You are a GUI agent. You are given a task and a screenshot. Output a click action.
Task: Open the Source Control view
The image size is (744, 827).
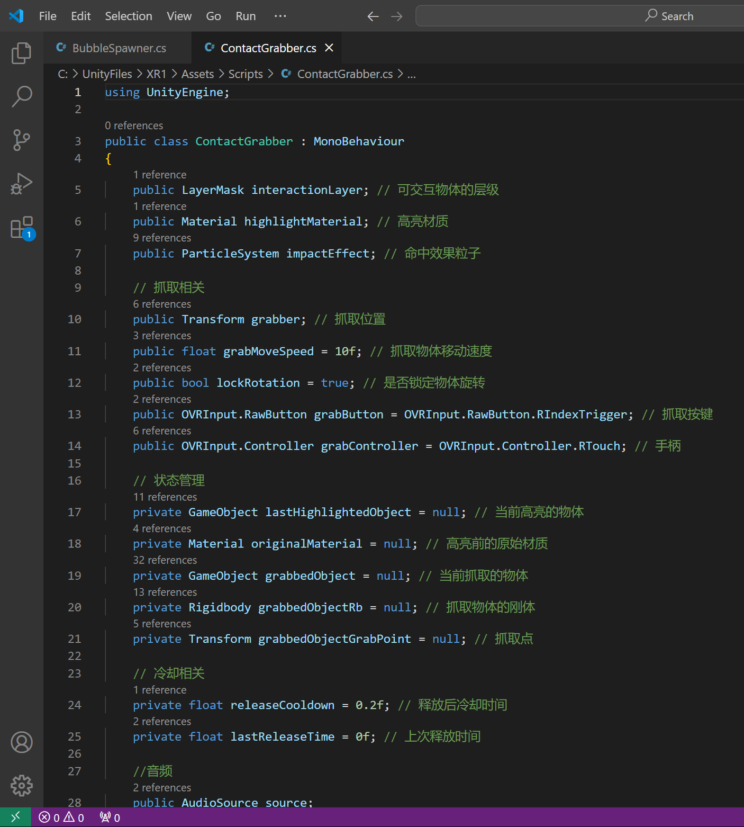pos(21,140)
